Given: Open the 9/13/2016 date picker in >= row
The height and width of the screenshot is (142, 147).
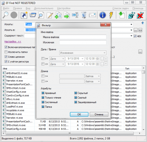Looking at the screenshot, I should point(75,58).
